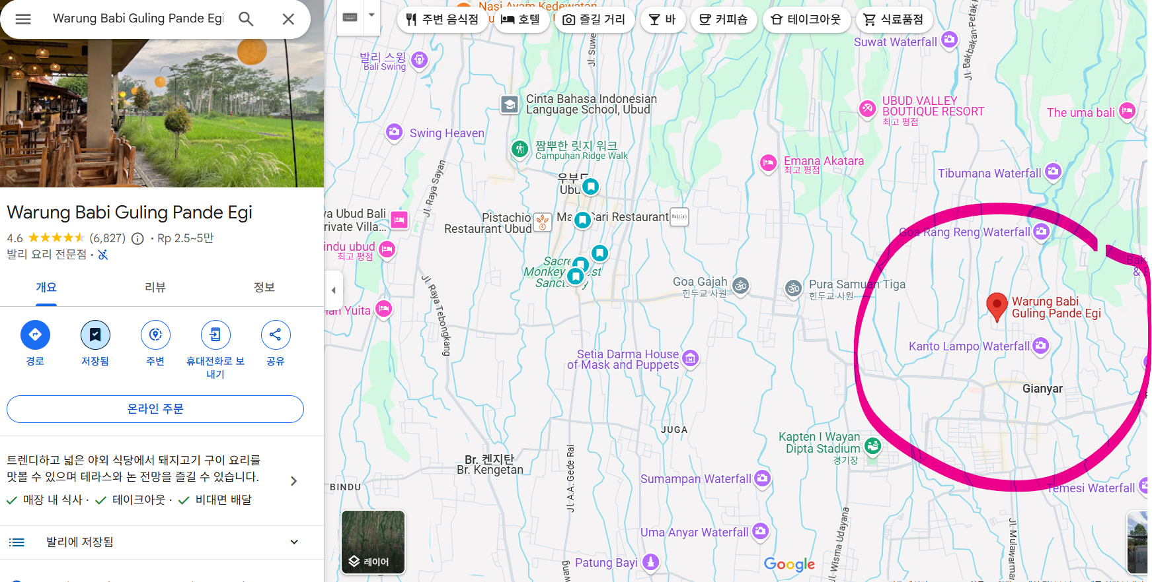Viewport: 1152px width, 582px height.
Task: Click the Ubud Valley Boutique Resort icon
Action: coord(867,109)
